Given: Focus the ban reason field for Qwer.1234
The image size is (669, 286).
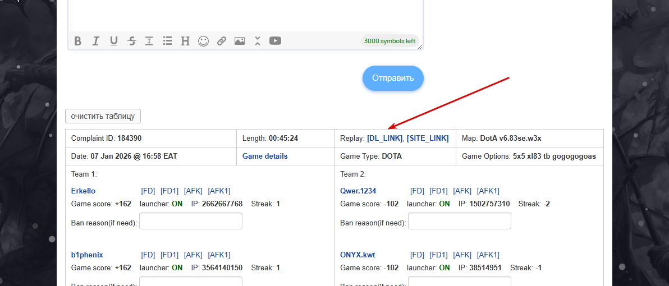Looking at the screenshot, I should 460,221.
